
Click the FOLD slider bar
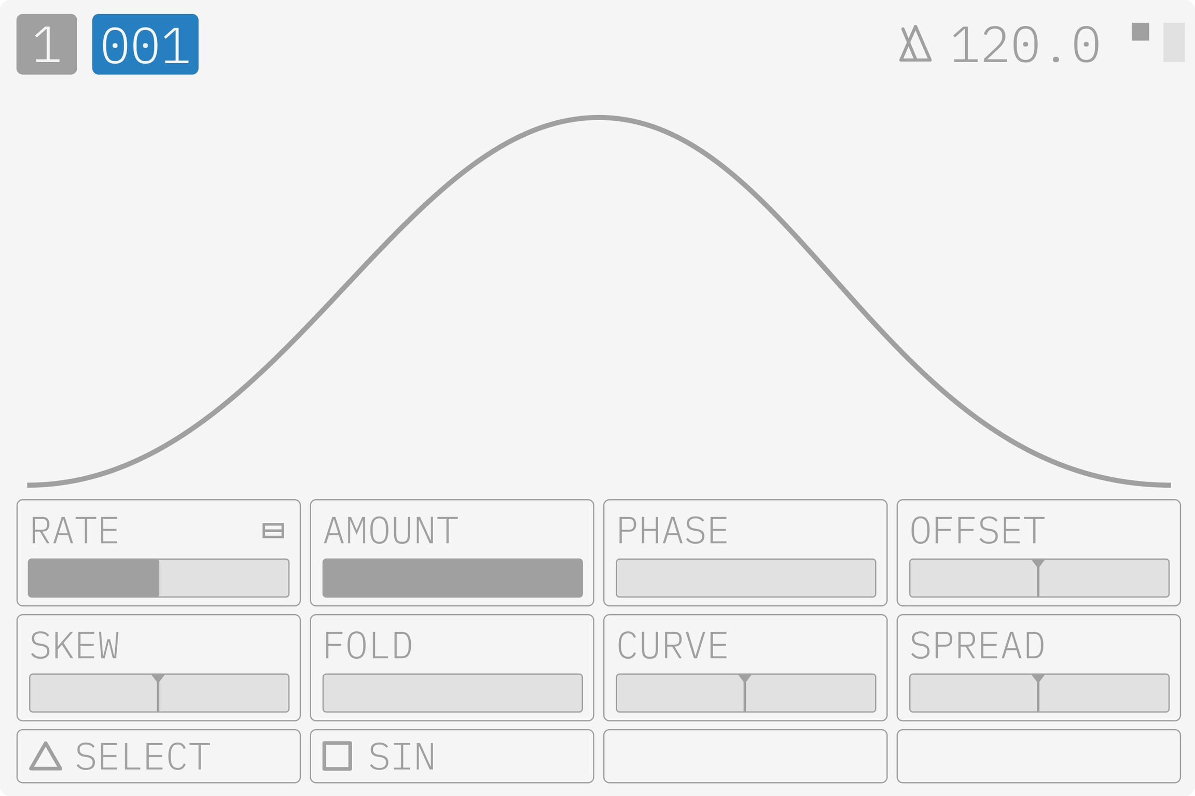(x=452, y=693)
